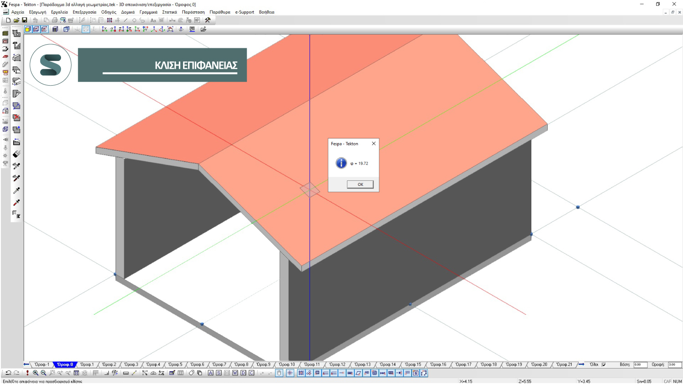Click the Open file folder icon
The width and height of the screenshot is (683, 384).
click(16, 20)
